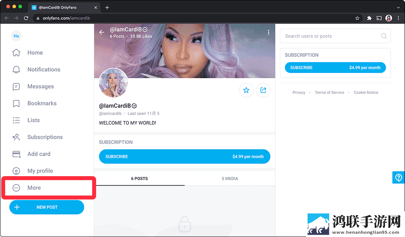Click the browser forward arrow
Viewport: 405px width, 237px height.
pos(16,18)
